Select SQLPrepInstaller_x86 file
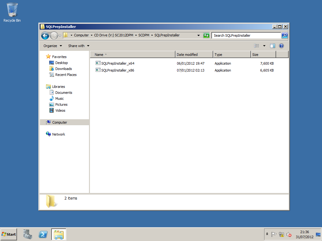The height and width of the screenshot is (241, 322). point(118,70)
